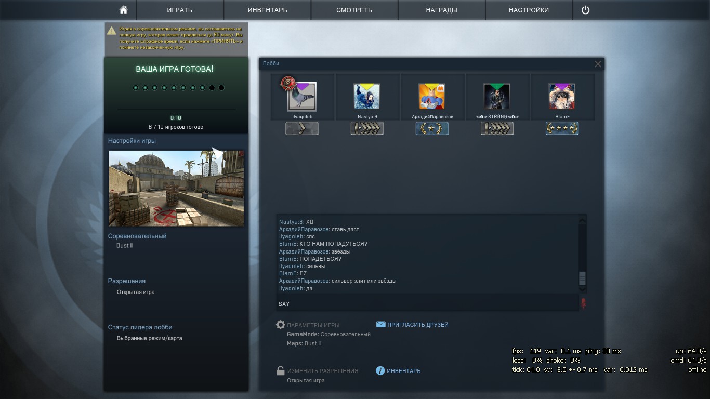710x399 pixels.
Task: Click the Dust II map thumbnail
Action: click(x=176, y=188)
